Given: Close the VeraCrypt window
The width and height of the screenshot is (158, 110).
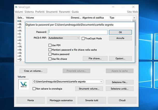Looking at the screenshot, I should tap(133, 7).
